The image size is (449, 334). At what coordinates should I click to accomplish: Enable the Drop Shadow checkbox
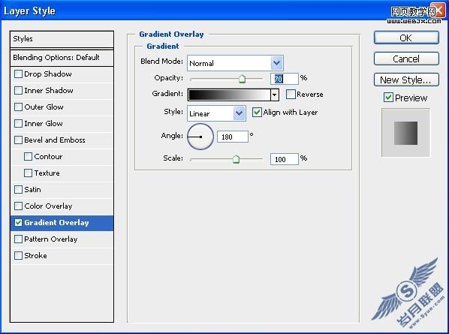click(18, 74)
